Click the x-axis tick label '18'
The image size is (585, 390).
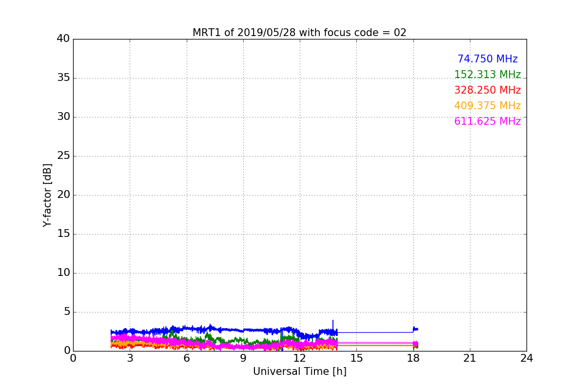[413, 358]
